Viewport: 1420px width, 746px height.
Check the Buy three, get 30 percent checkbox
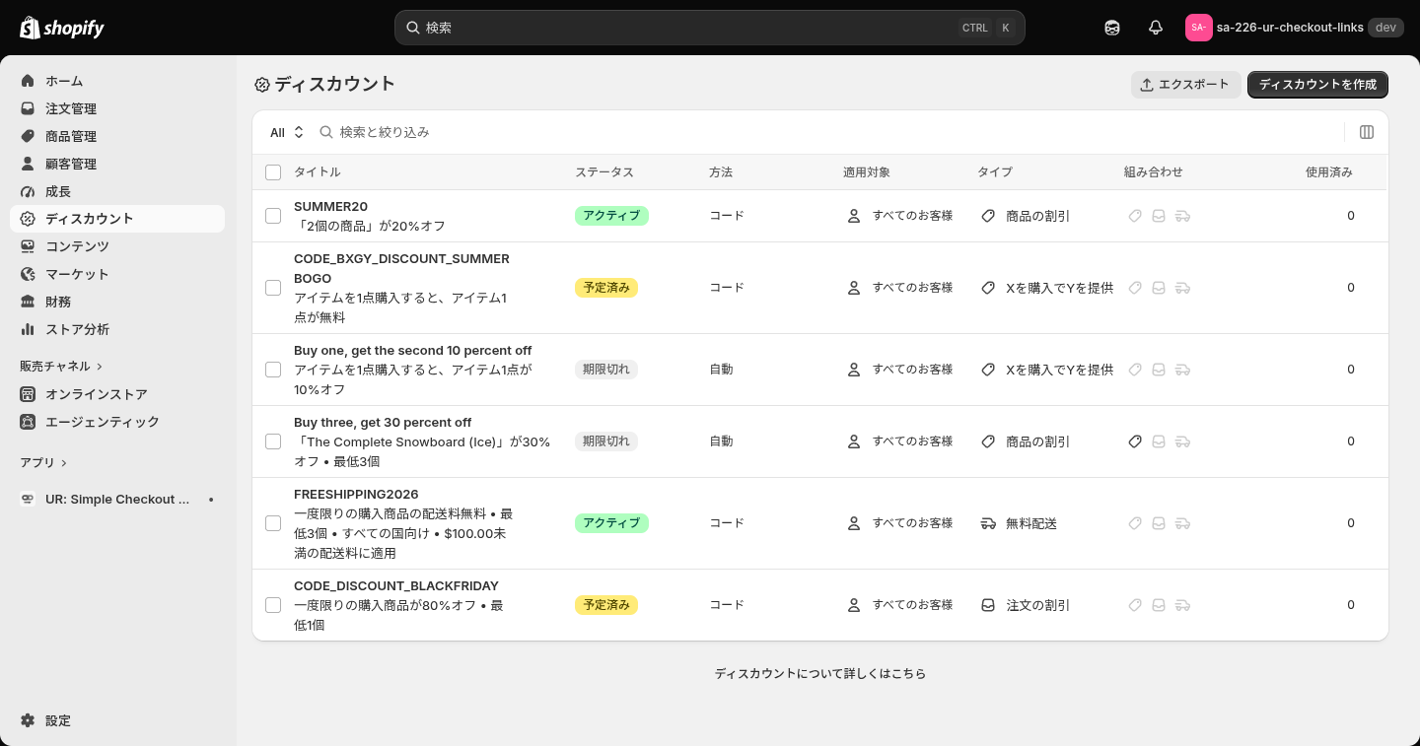(273, 441)
